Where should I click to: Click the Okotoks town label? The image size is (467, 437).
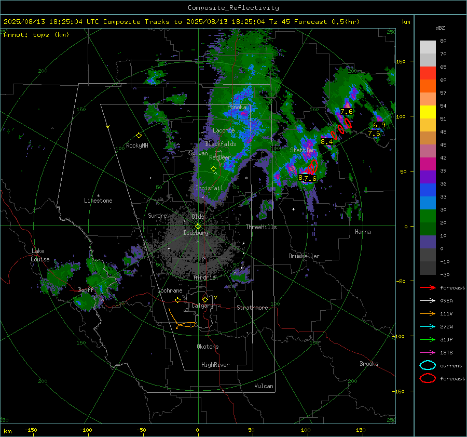point(208,347)
